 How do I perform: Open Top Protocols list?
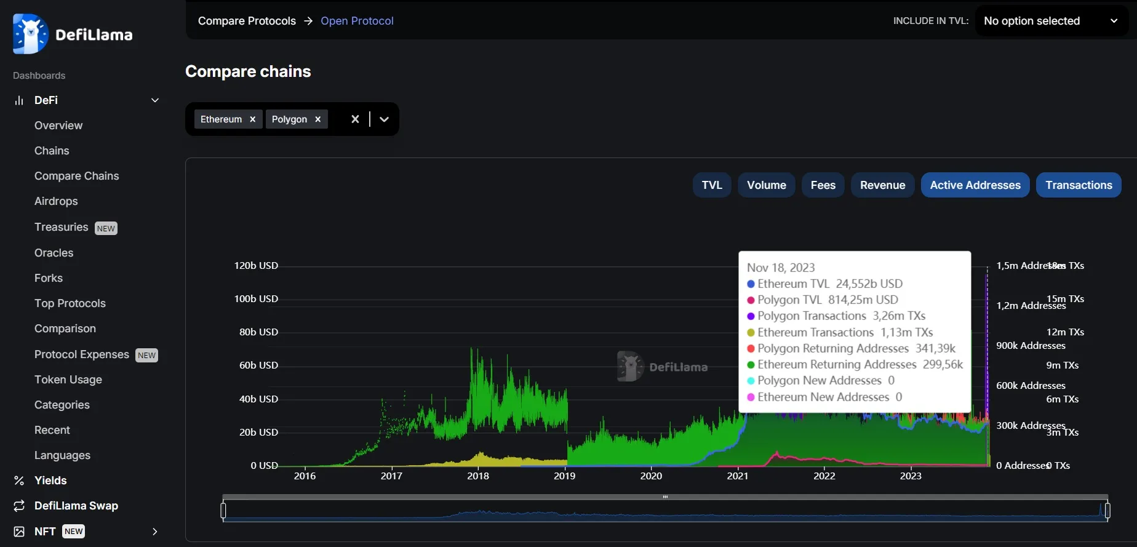pos(70,303)
